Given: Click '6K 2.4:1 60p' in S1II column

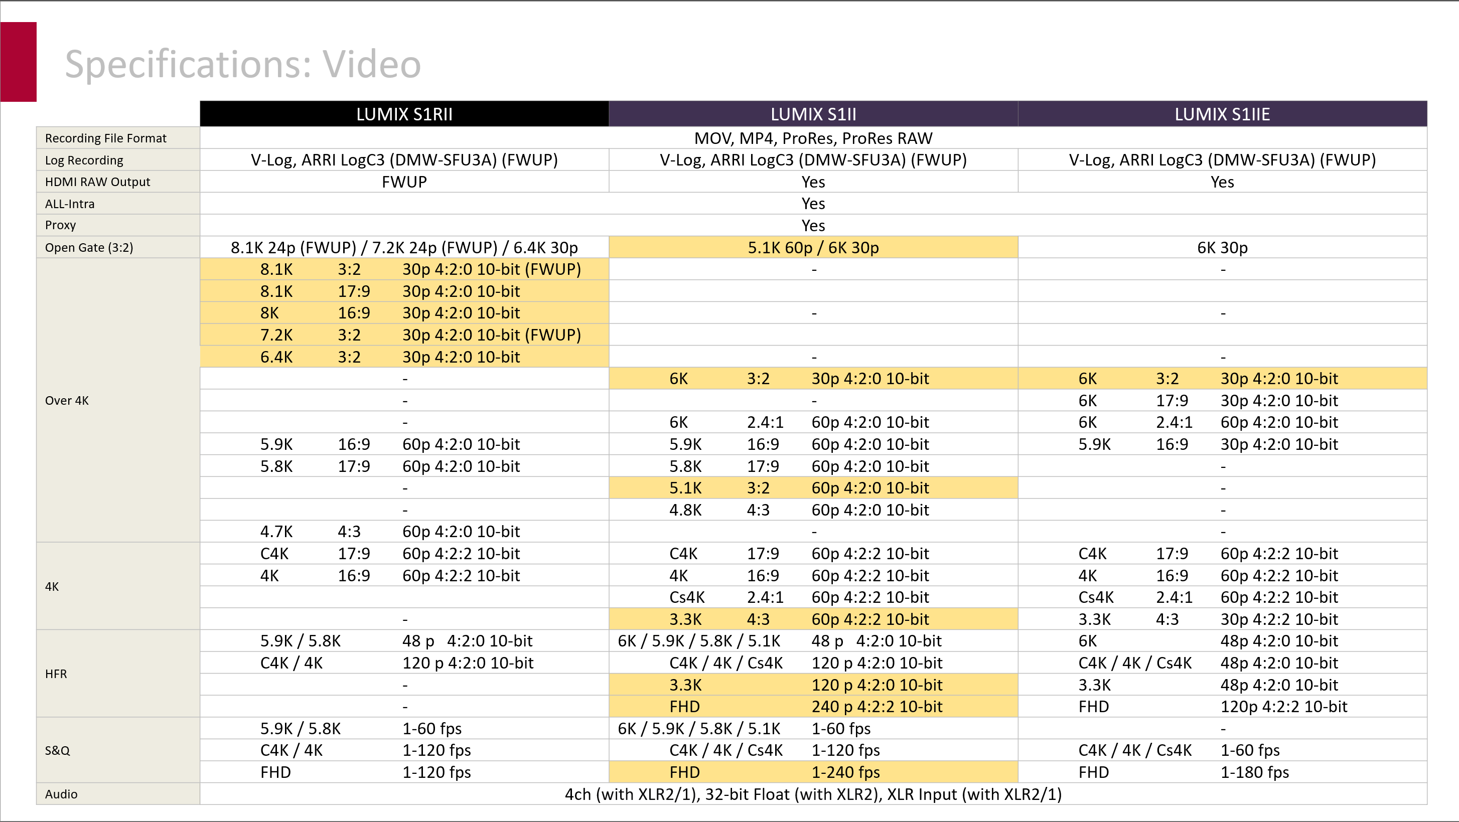Looking at the screenshot, I should click(x=813, y=422).
